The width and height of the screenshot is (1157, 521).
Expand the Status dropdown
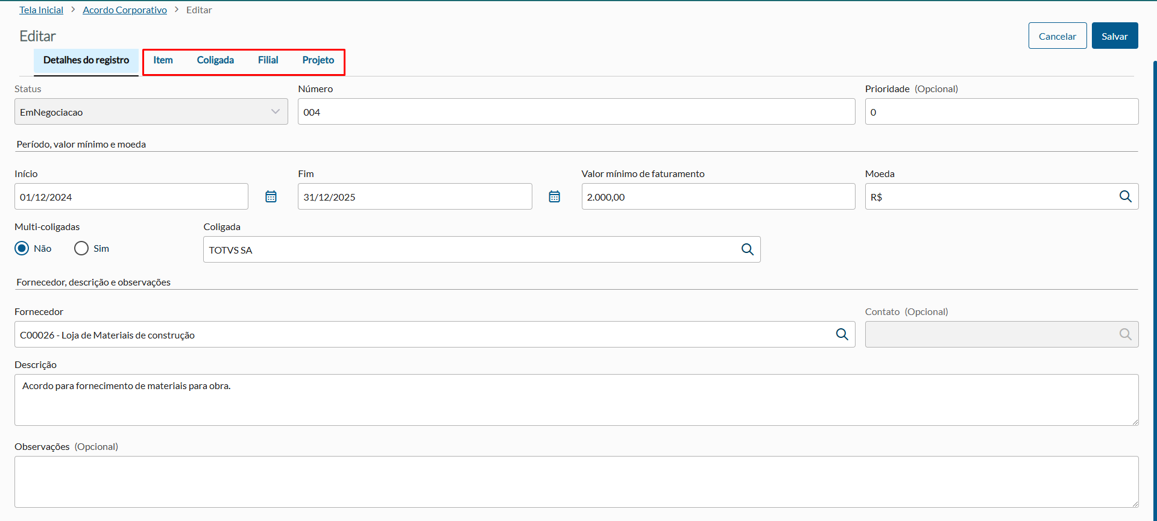tap(151, 111)
